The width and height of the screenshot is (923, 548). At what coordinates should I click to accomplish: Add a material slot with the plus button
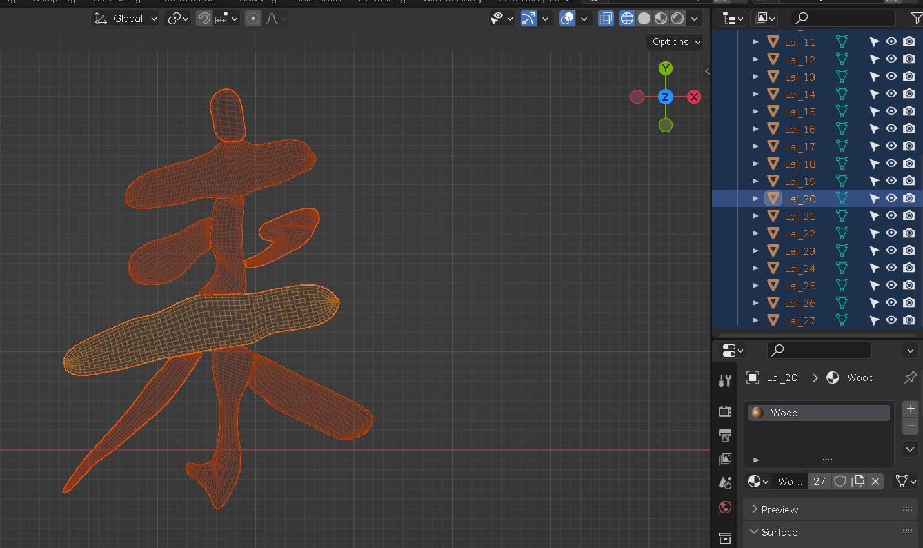tap(911, 409)
